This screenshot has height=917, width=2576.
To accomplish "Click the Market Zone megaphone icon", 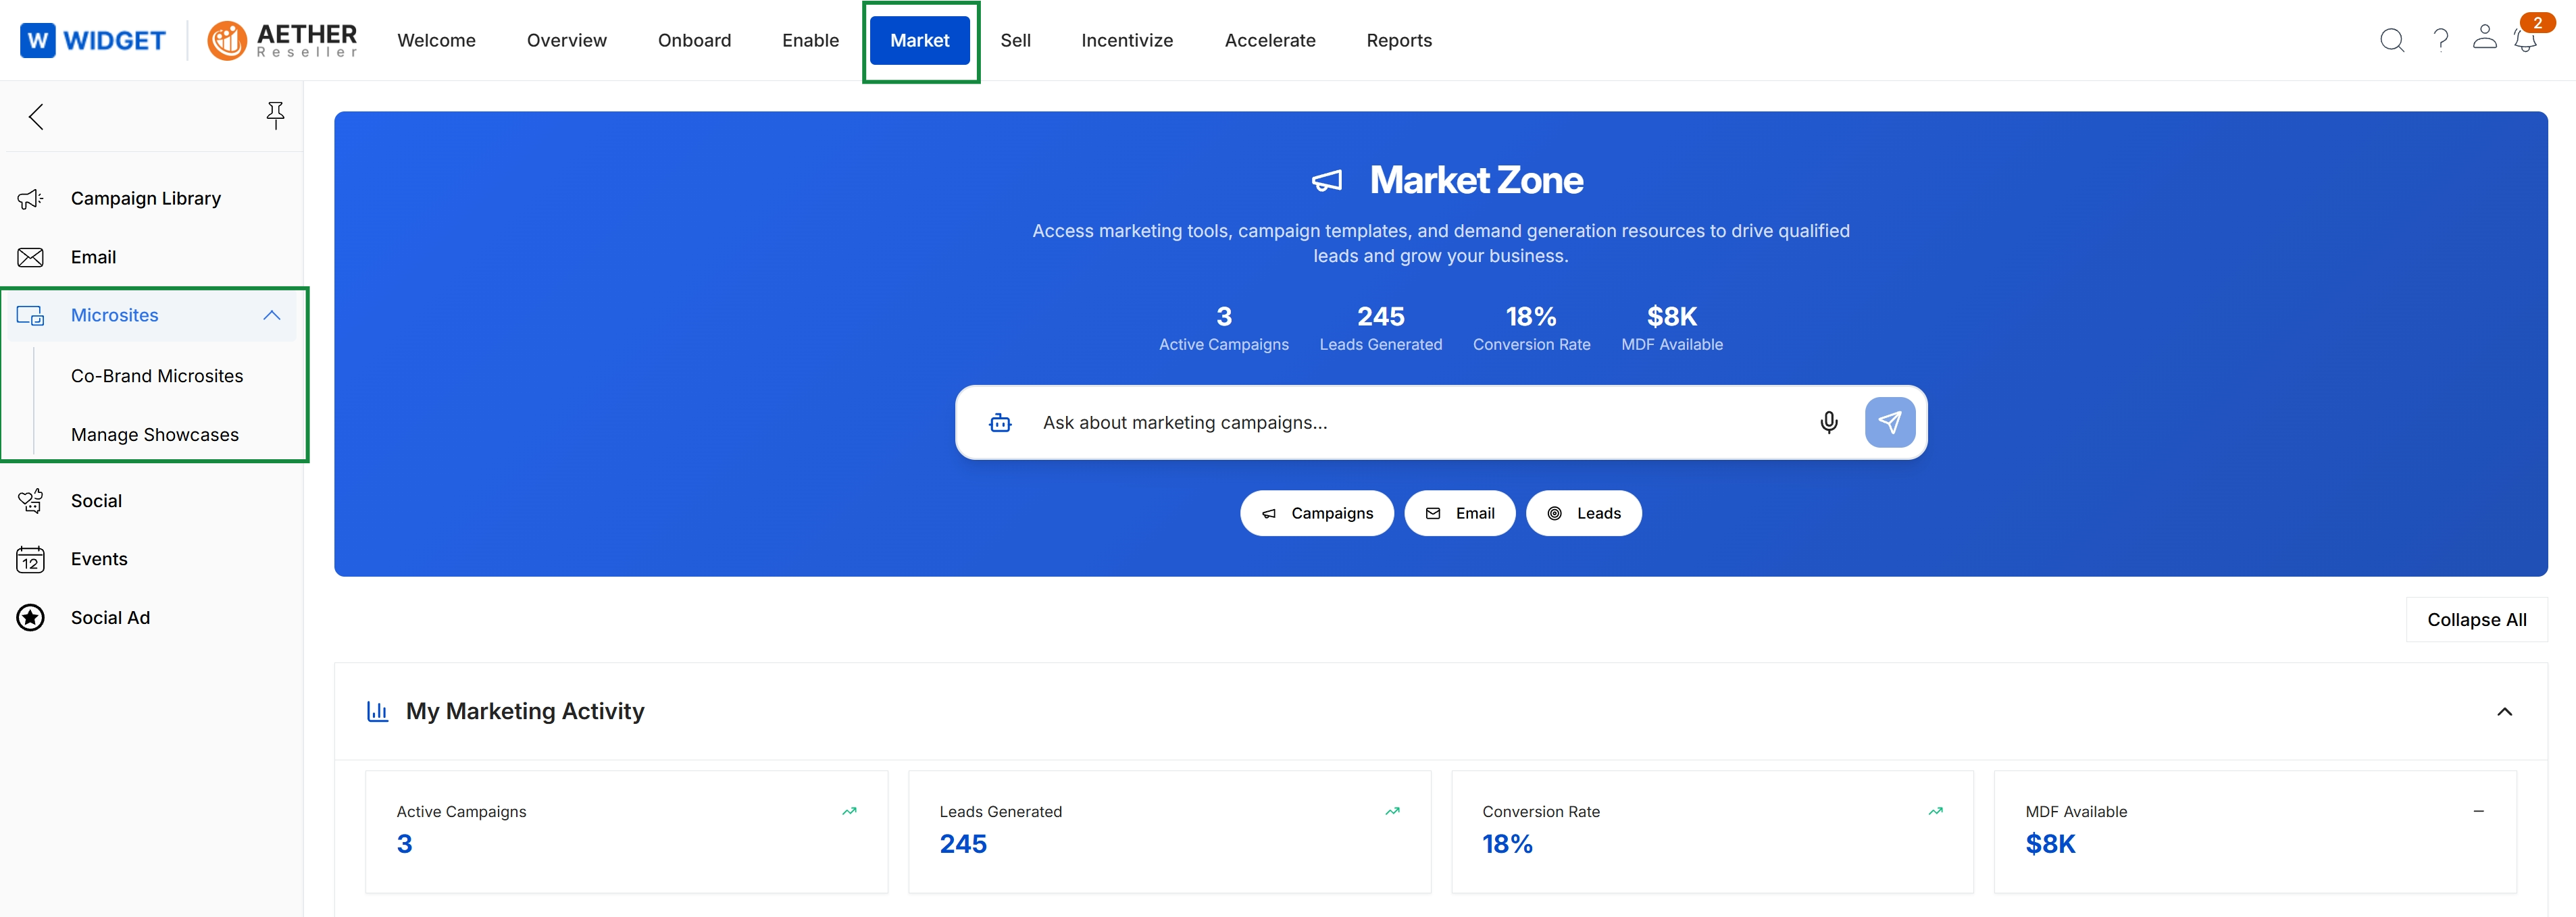I will pyautogui.click(x=1326, y=181).
